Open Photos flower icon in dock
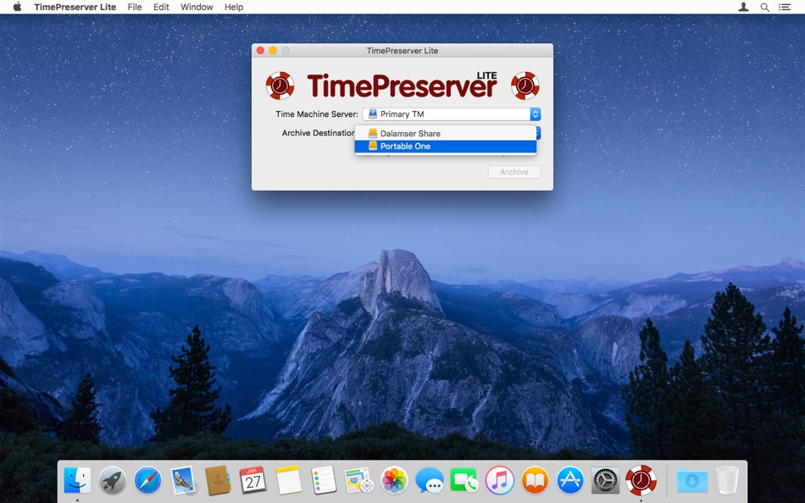This screenshot has height=503, width=805. pyautogui.click(x=394, y=480)
